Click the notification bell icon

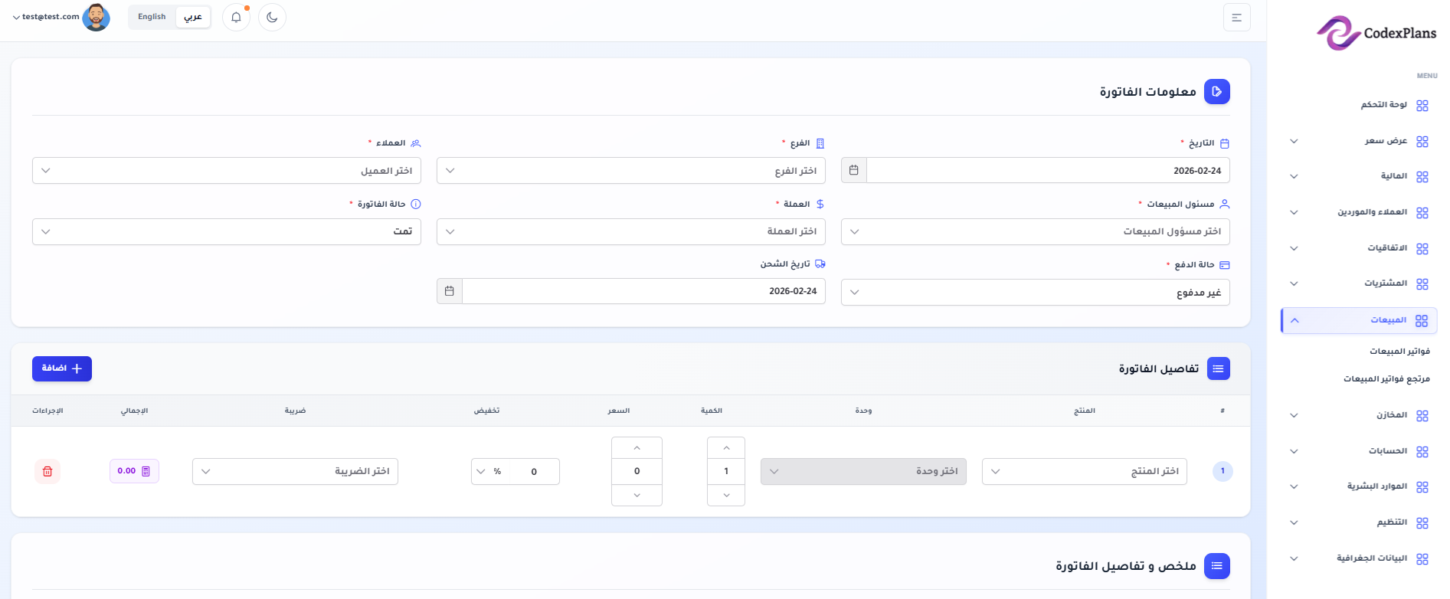[236, 17]
